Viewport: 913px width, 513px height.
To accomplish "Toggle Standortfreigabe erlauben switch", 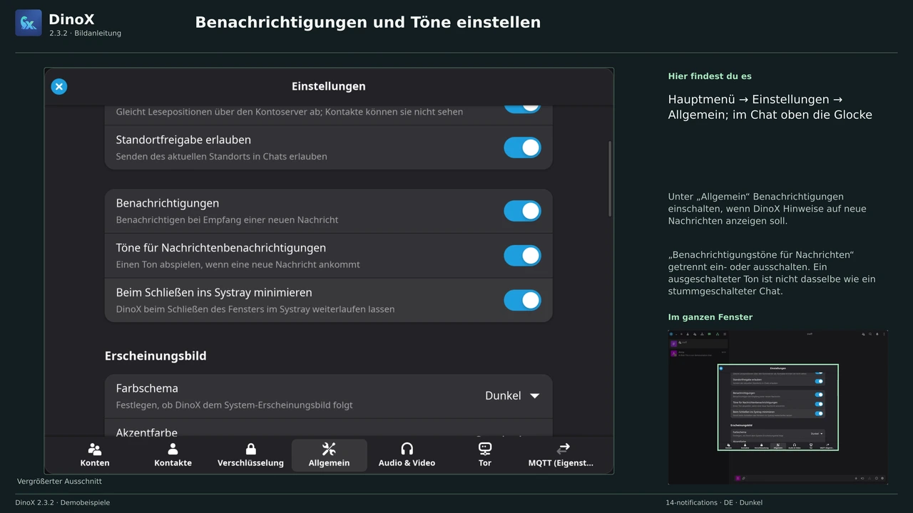I will pyautogui.click(x=522, y=147).
